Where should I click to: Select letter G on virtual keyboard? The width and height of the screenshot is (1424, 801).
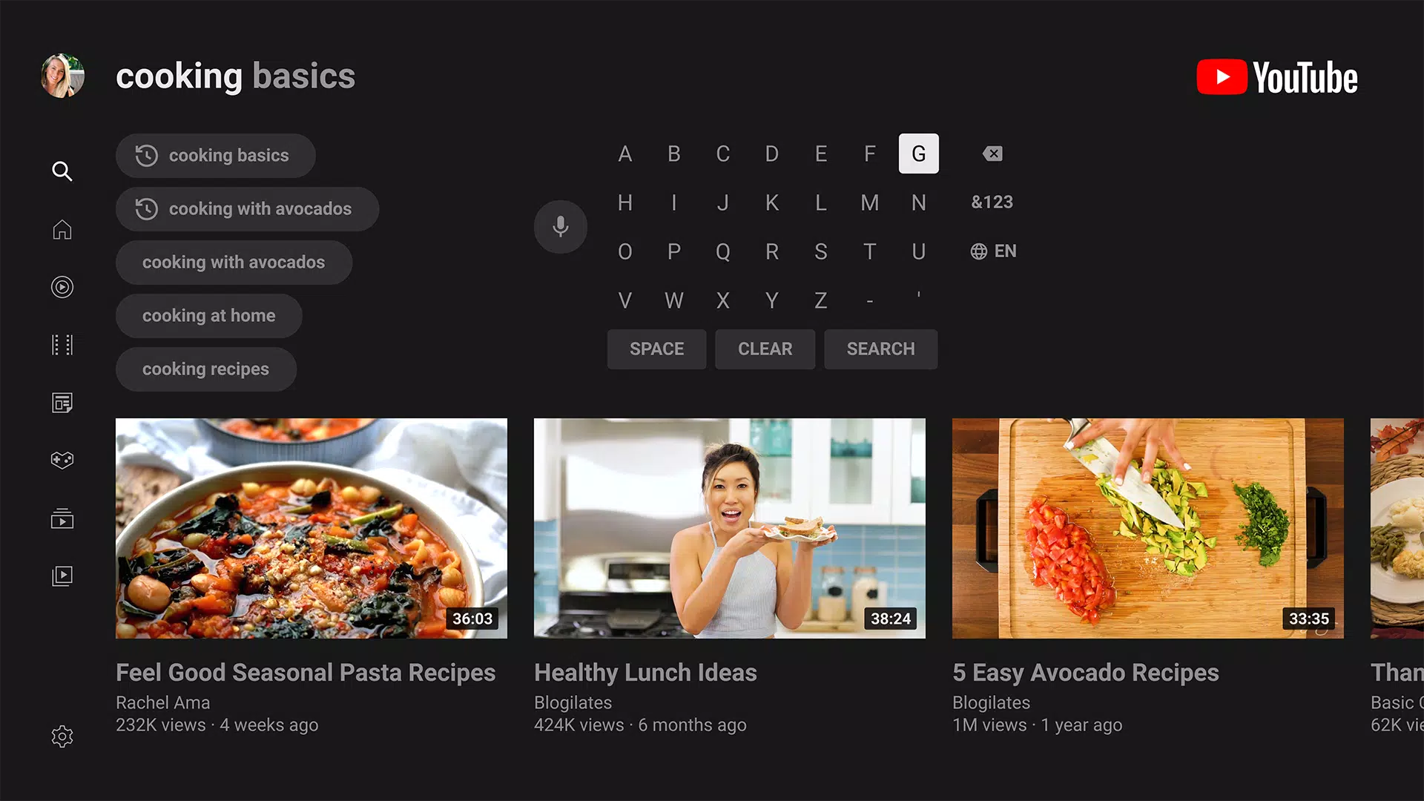(917, 154)
